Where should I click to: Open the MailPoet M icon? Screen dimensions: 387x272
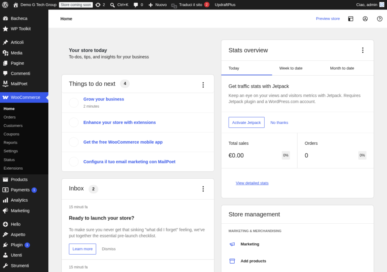point(5,83)
